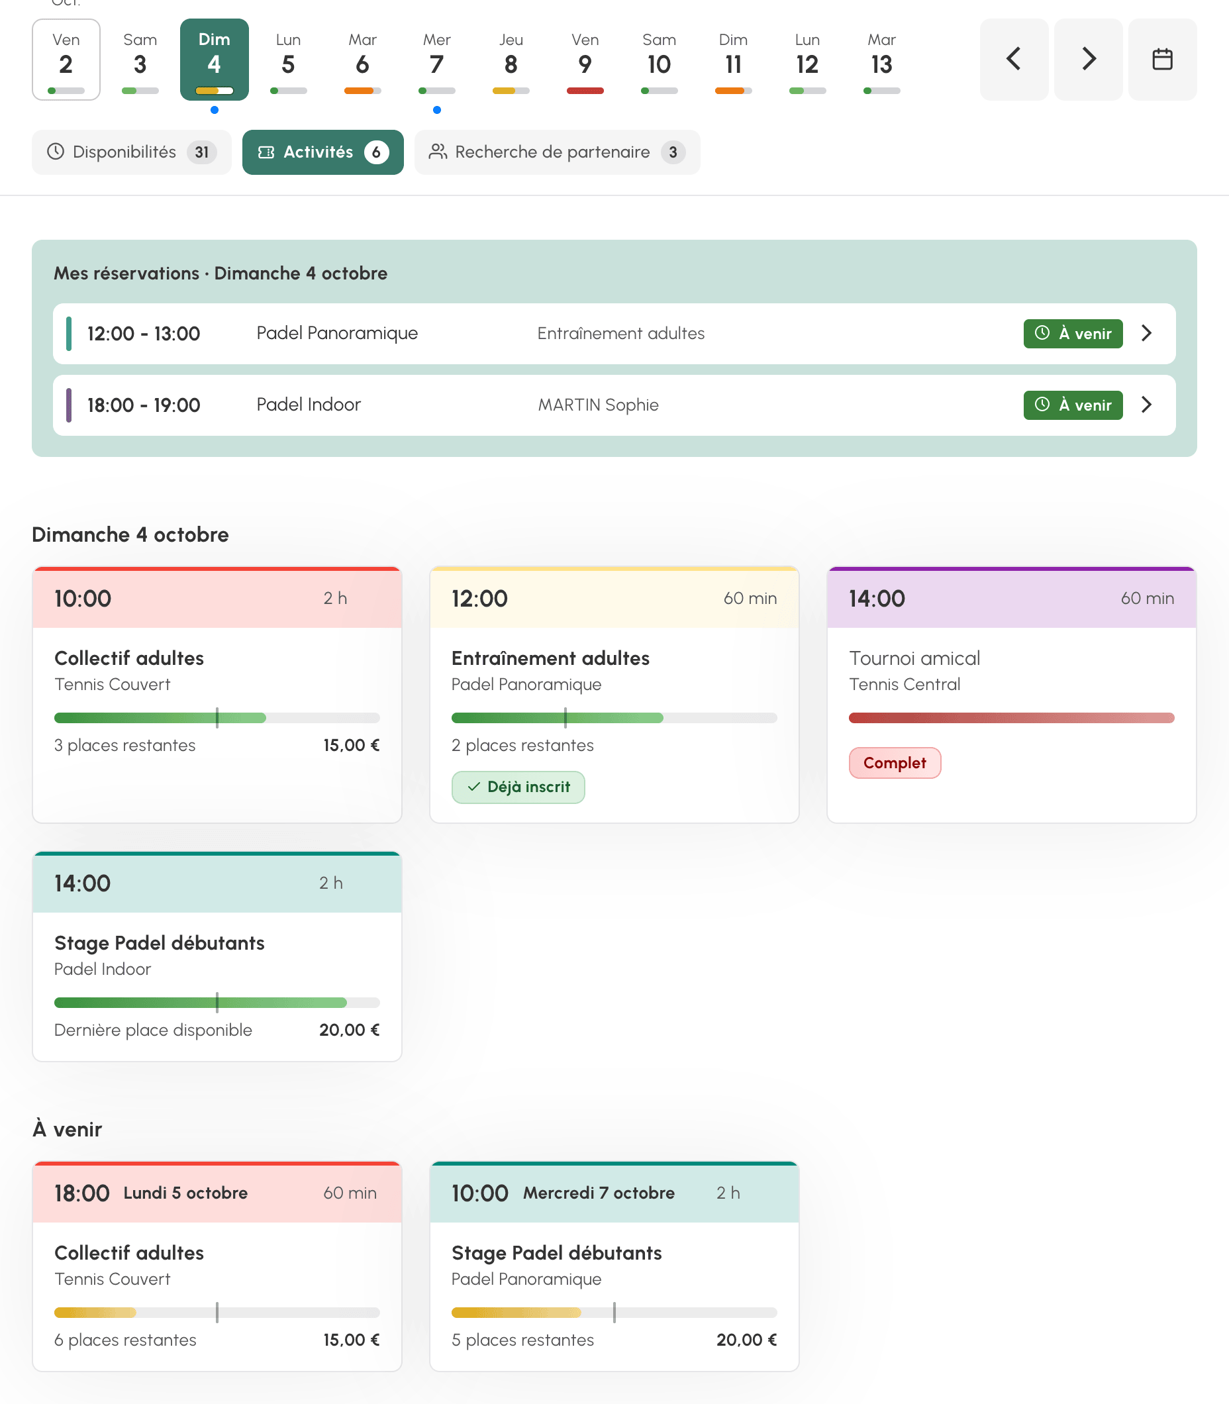
Task: Open the 10:00 Collectif adultes Tennis Couvert card
Action: [x=217, y=695]
